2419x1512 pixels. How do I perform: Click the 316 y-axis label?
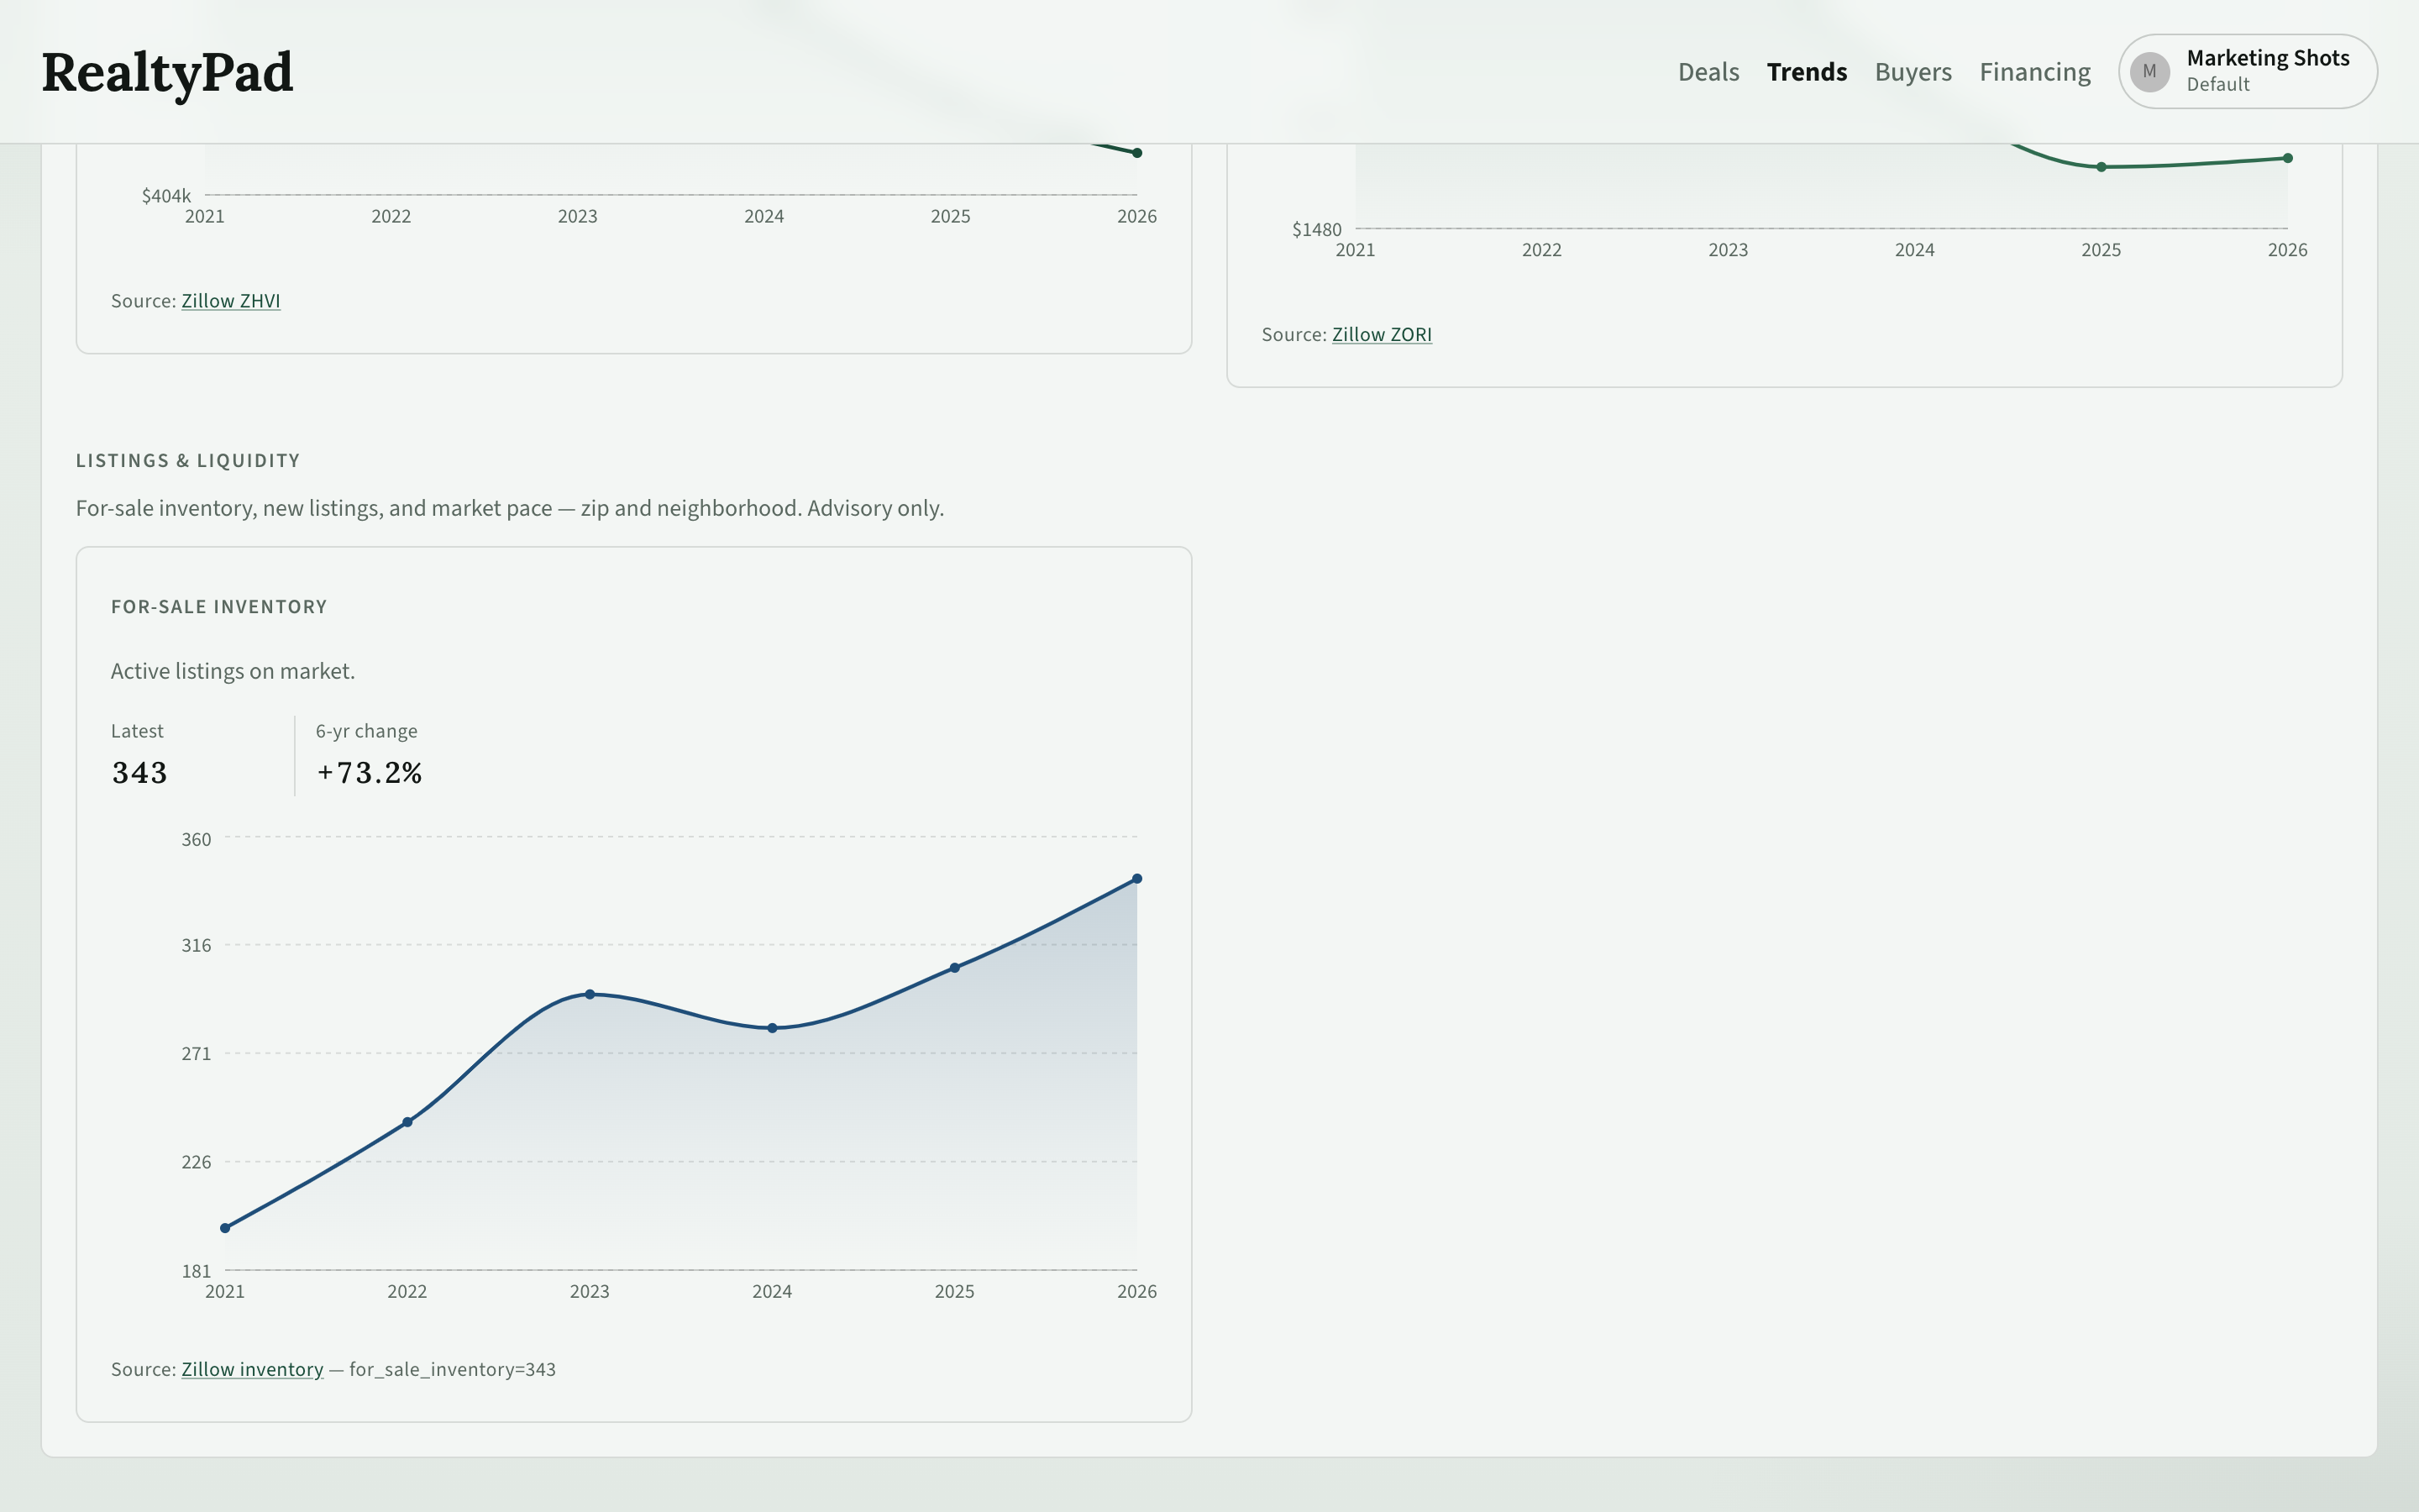(196, 945)
